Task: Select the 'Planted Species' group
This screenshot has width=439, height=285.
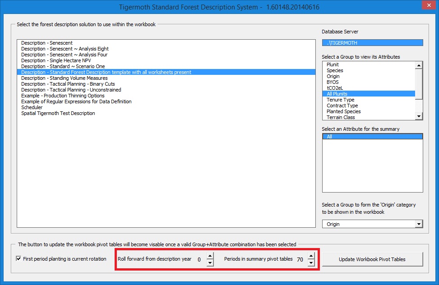Action: (x=369, y=111)
